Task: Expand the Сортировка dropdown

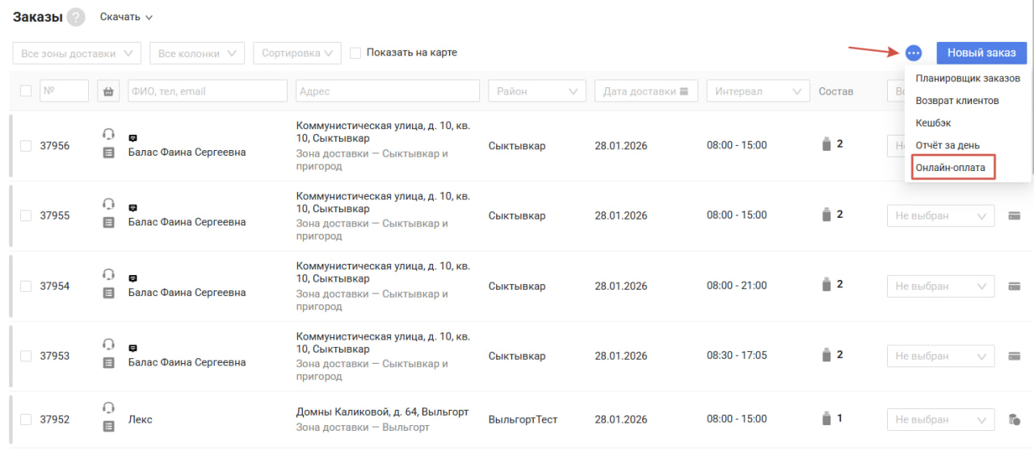Action: (297, 53)
